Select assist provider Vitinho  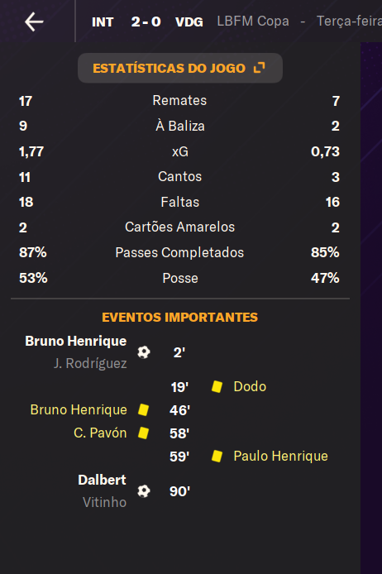pos(105,502)
